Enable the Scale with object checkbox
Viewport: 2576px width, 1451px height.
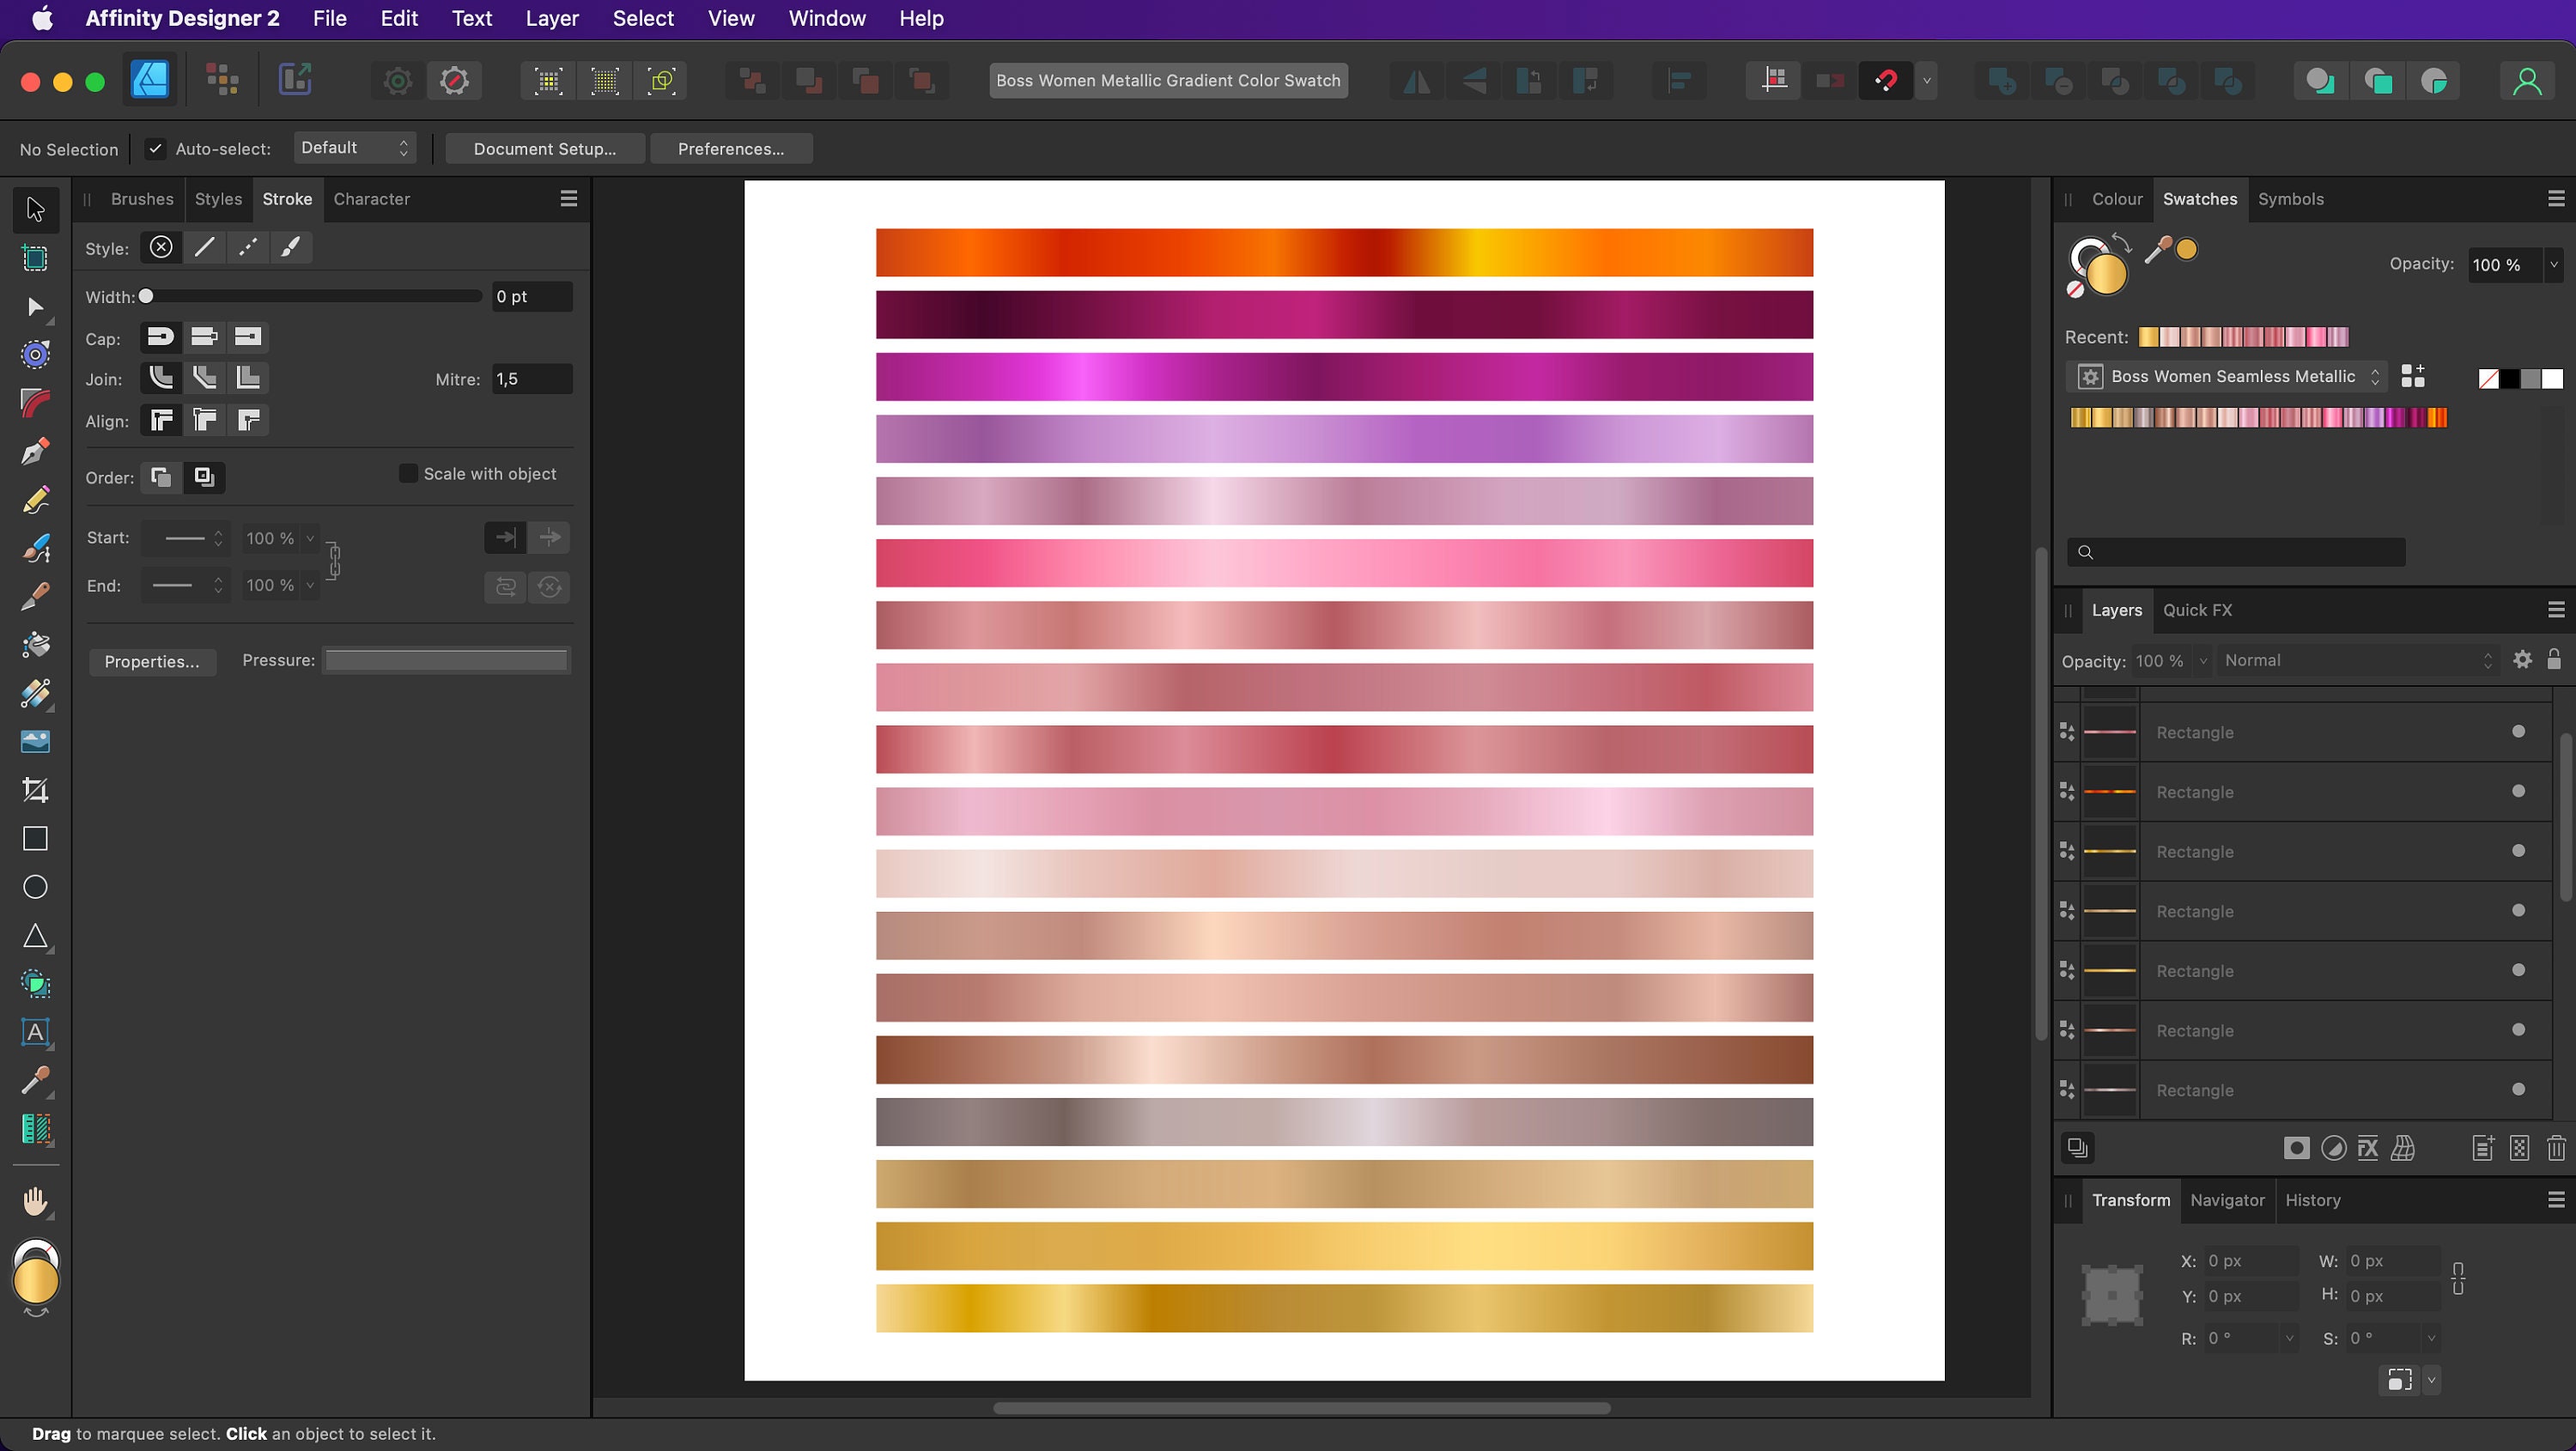(409, 473)
